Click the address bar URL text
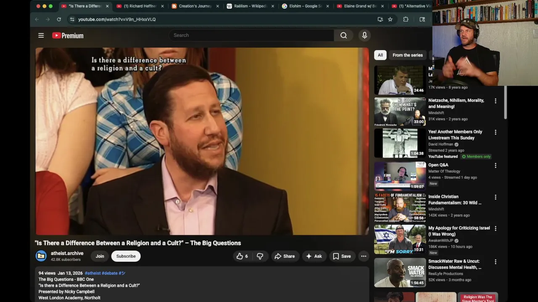This screenshot has height=302, width=538. (x=117, y=19)
